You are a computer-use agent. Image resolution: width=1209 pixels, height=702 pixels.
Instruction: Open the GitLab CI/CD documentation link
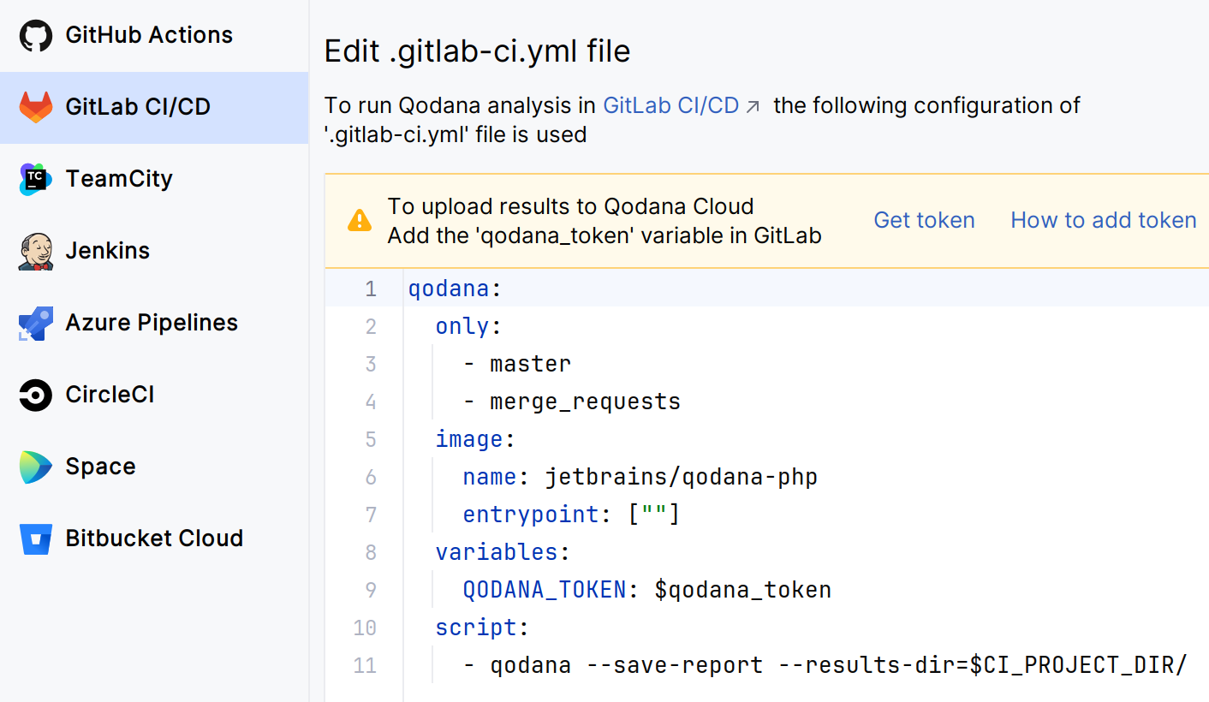coord(671,104)
